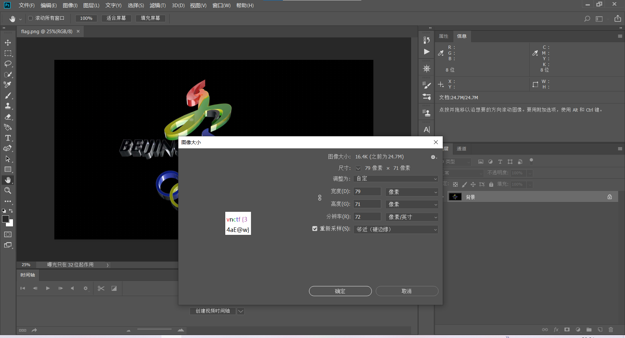Click the Width input field
The width and height of the screenshot is (625, 338).
[367, 191]
